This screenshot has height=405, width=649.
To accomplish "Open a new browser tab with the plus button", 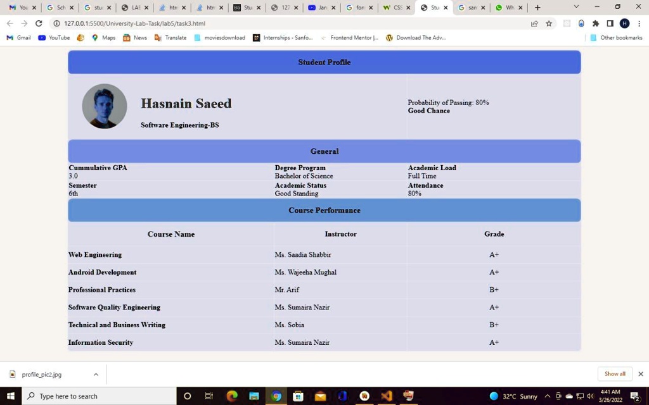I will 536,8.
